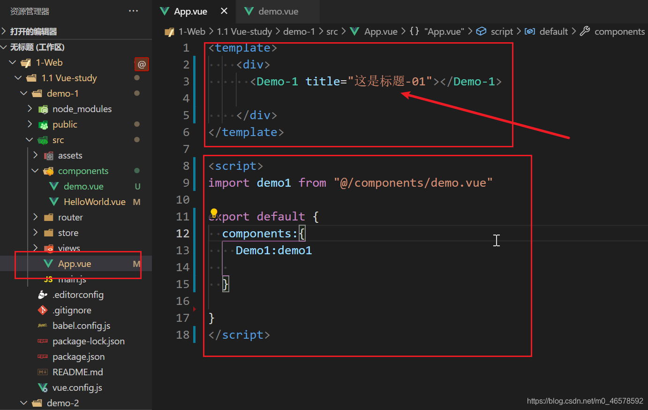
Task: Click the src breadcrumb segment
Action: (x=332, y=31)
